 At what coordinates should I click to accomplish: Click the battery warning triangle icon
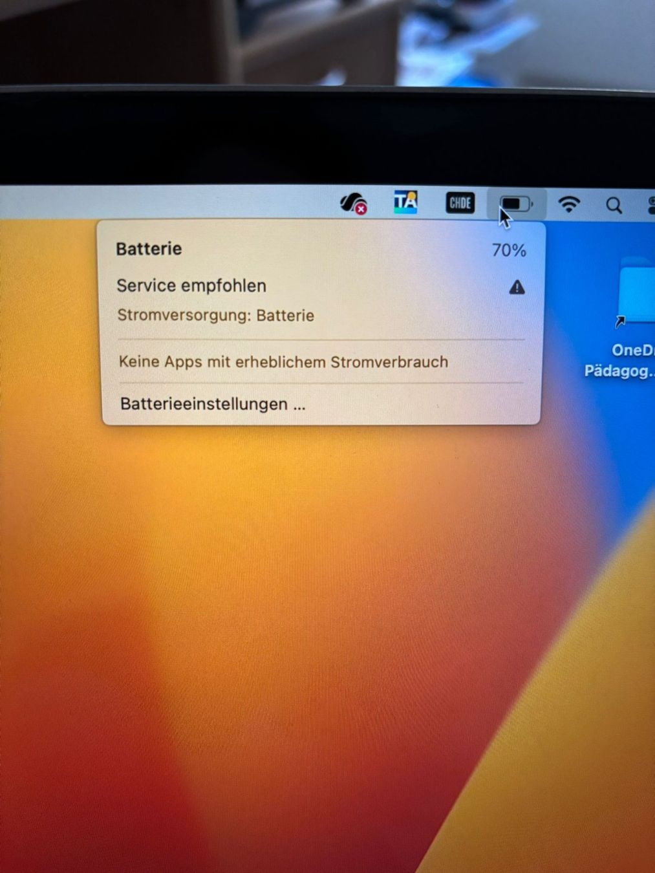(517, 287)
